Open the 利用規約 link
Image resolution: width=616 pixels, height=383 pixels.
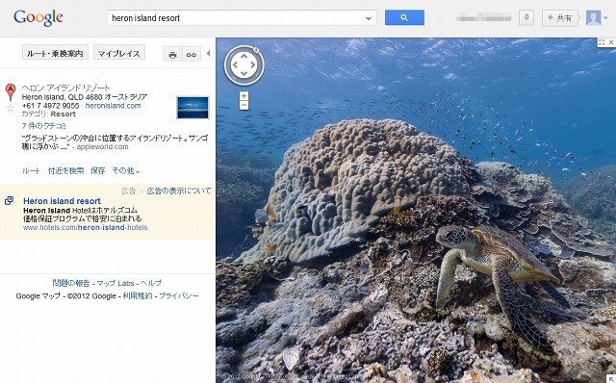(x=138, y=295)
